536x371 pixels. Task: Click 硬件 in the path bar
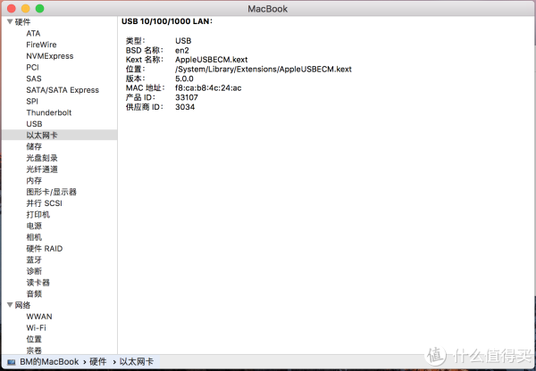coord(98,362)
